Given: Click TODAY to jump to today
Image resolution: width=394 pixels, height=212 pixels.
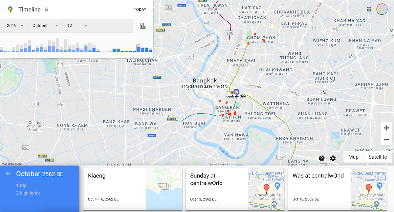Looking at the screenshot, I should [x=140, y=10].
